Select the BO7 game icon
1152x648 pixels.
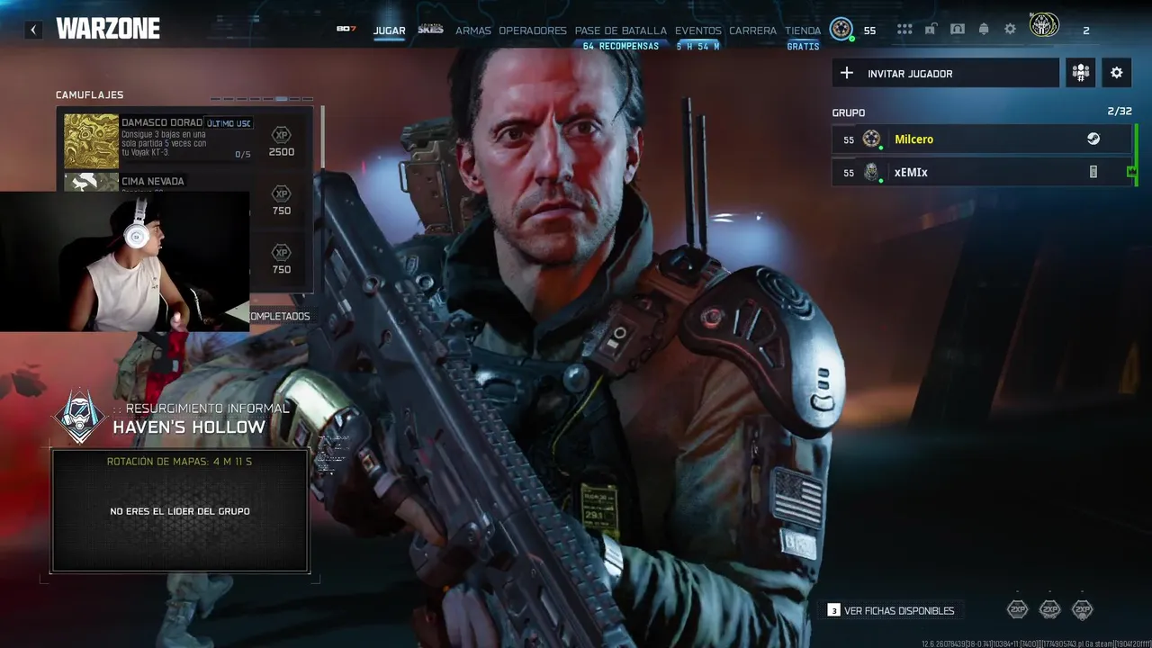pyautogui.click(x=346, y=29)
